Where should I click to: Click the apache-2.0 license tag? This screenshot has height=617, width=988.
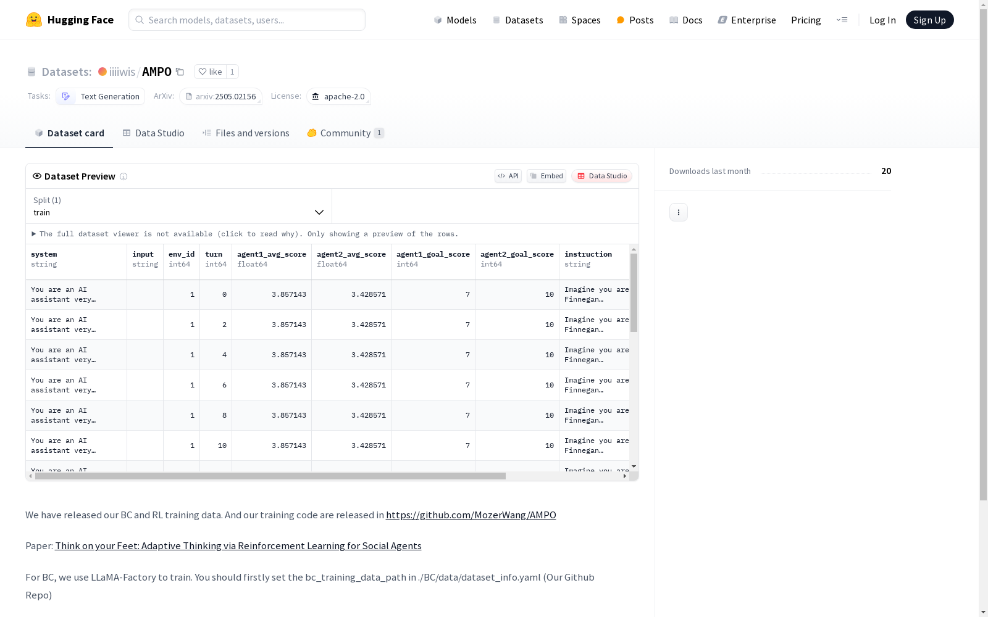338,96
